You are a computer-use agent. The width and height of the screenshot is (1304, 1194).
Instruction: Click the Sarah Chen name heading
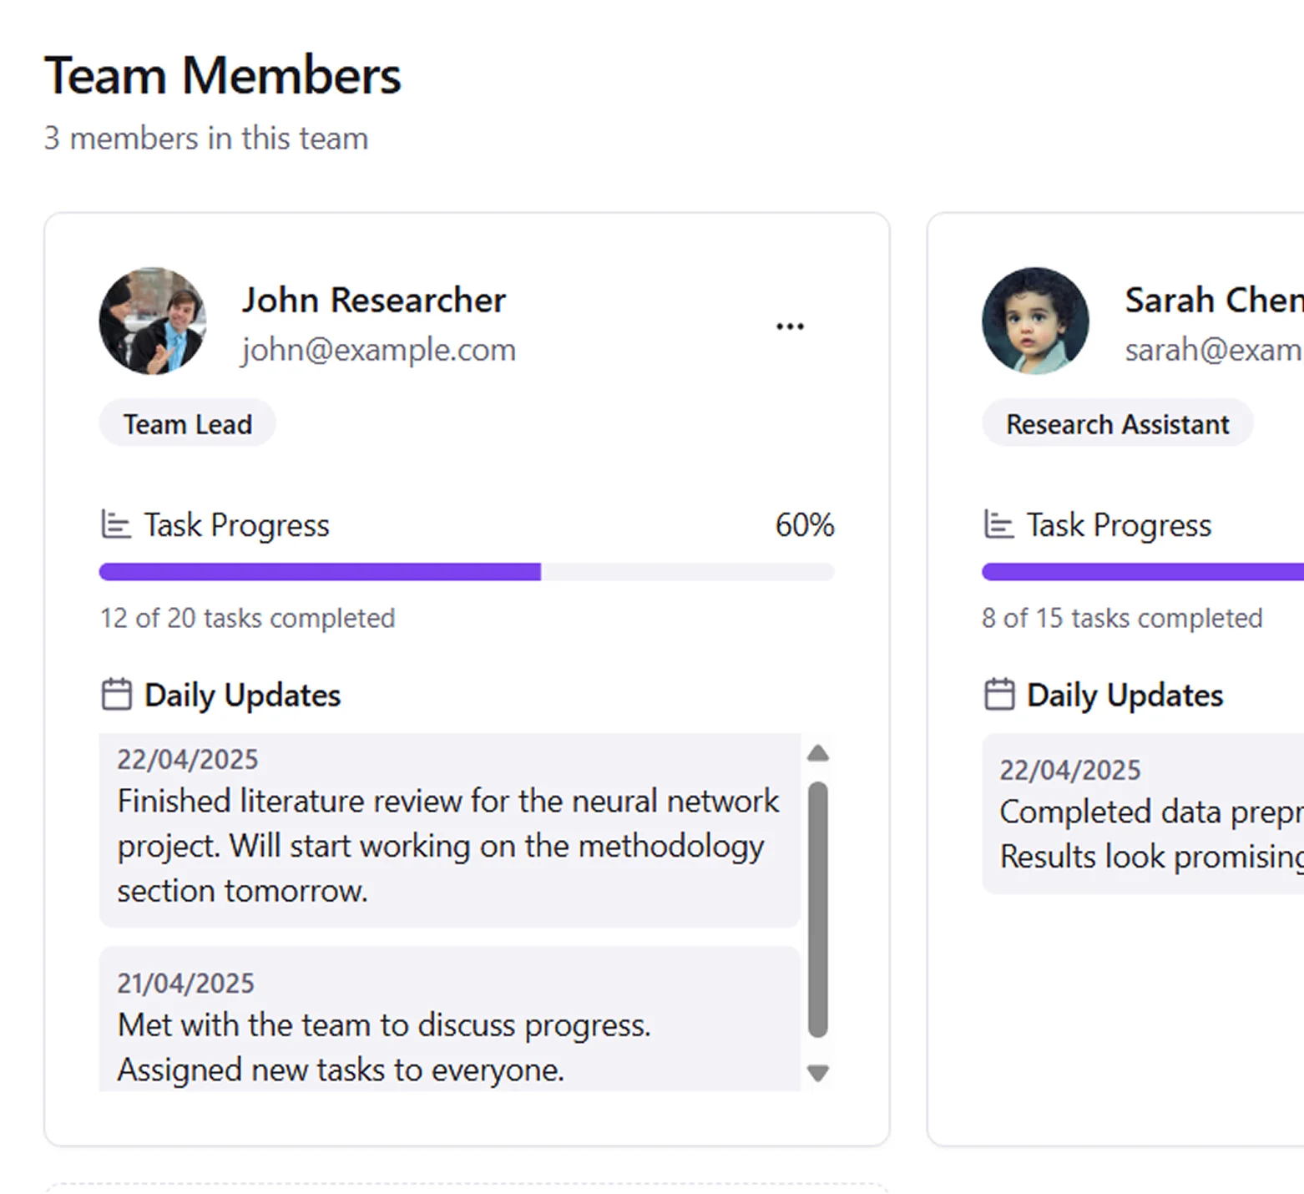[1214, 300]
